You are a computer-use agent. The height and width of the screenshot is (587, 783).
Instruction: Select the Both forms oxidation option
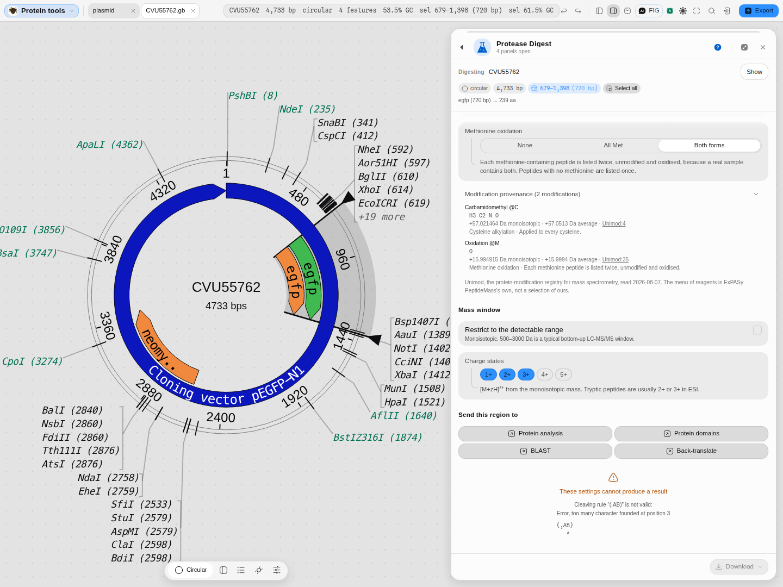coord(709,145)
